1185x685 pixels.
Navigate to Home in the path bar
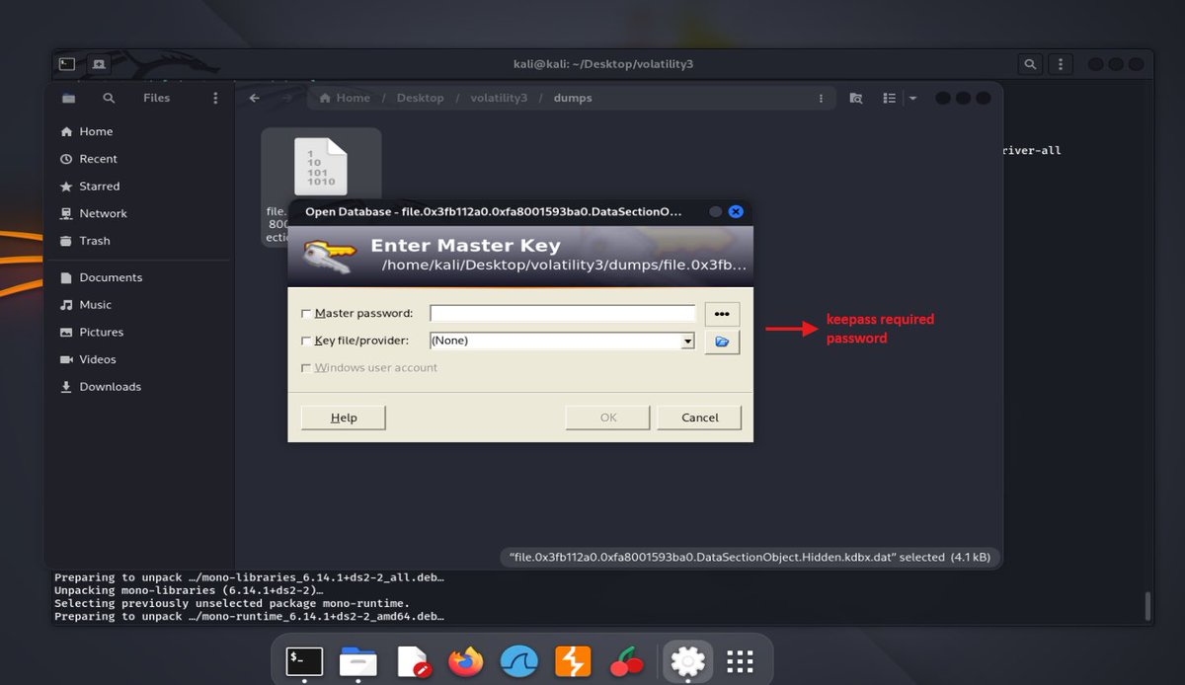(x=344, y=98)
